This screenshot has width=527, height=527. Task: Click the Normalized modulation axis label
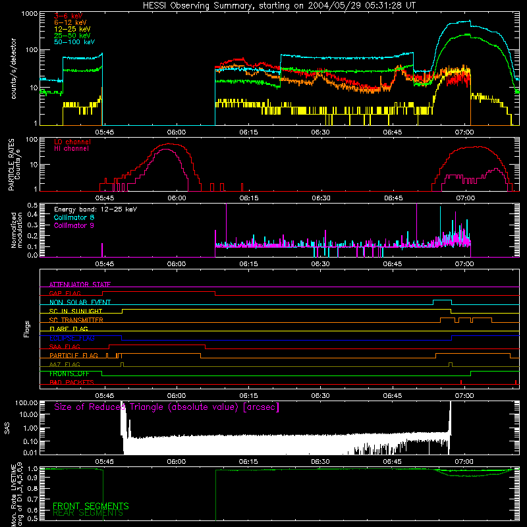point(16,230)
